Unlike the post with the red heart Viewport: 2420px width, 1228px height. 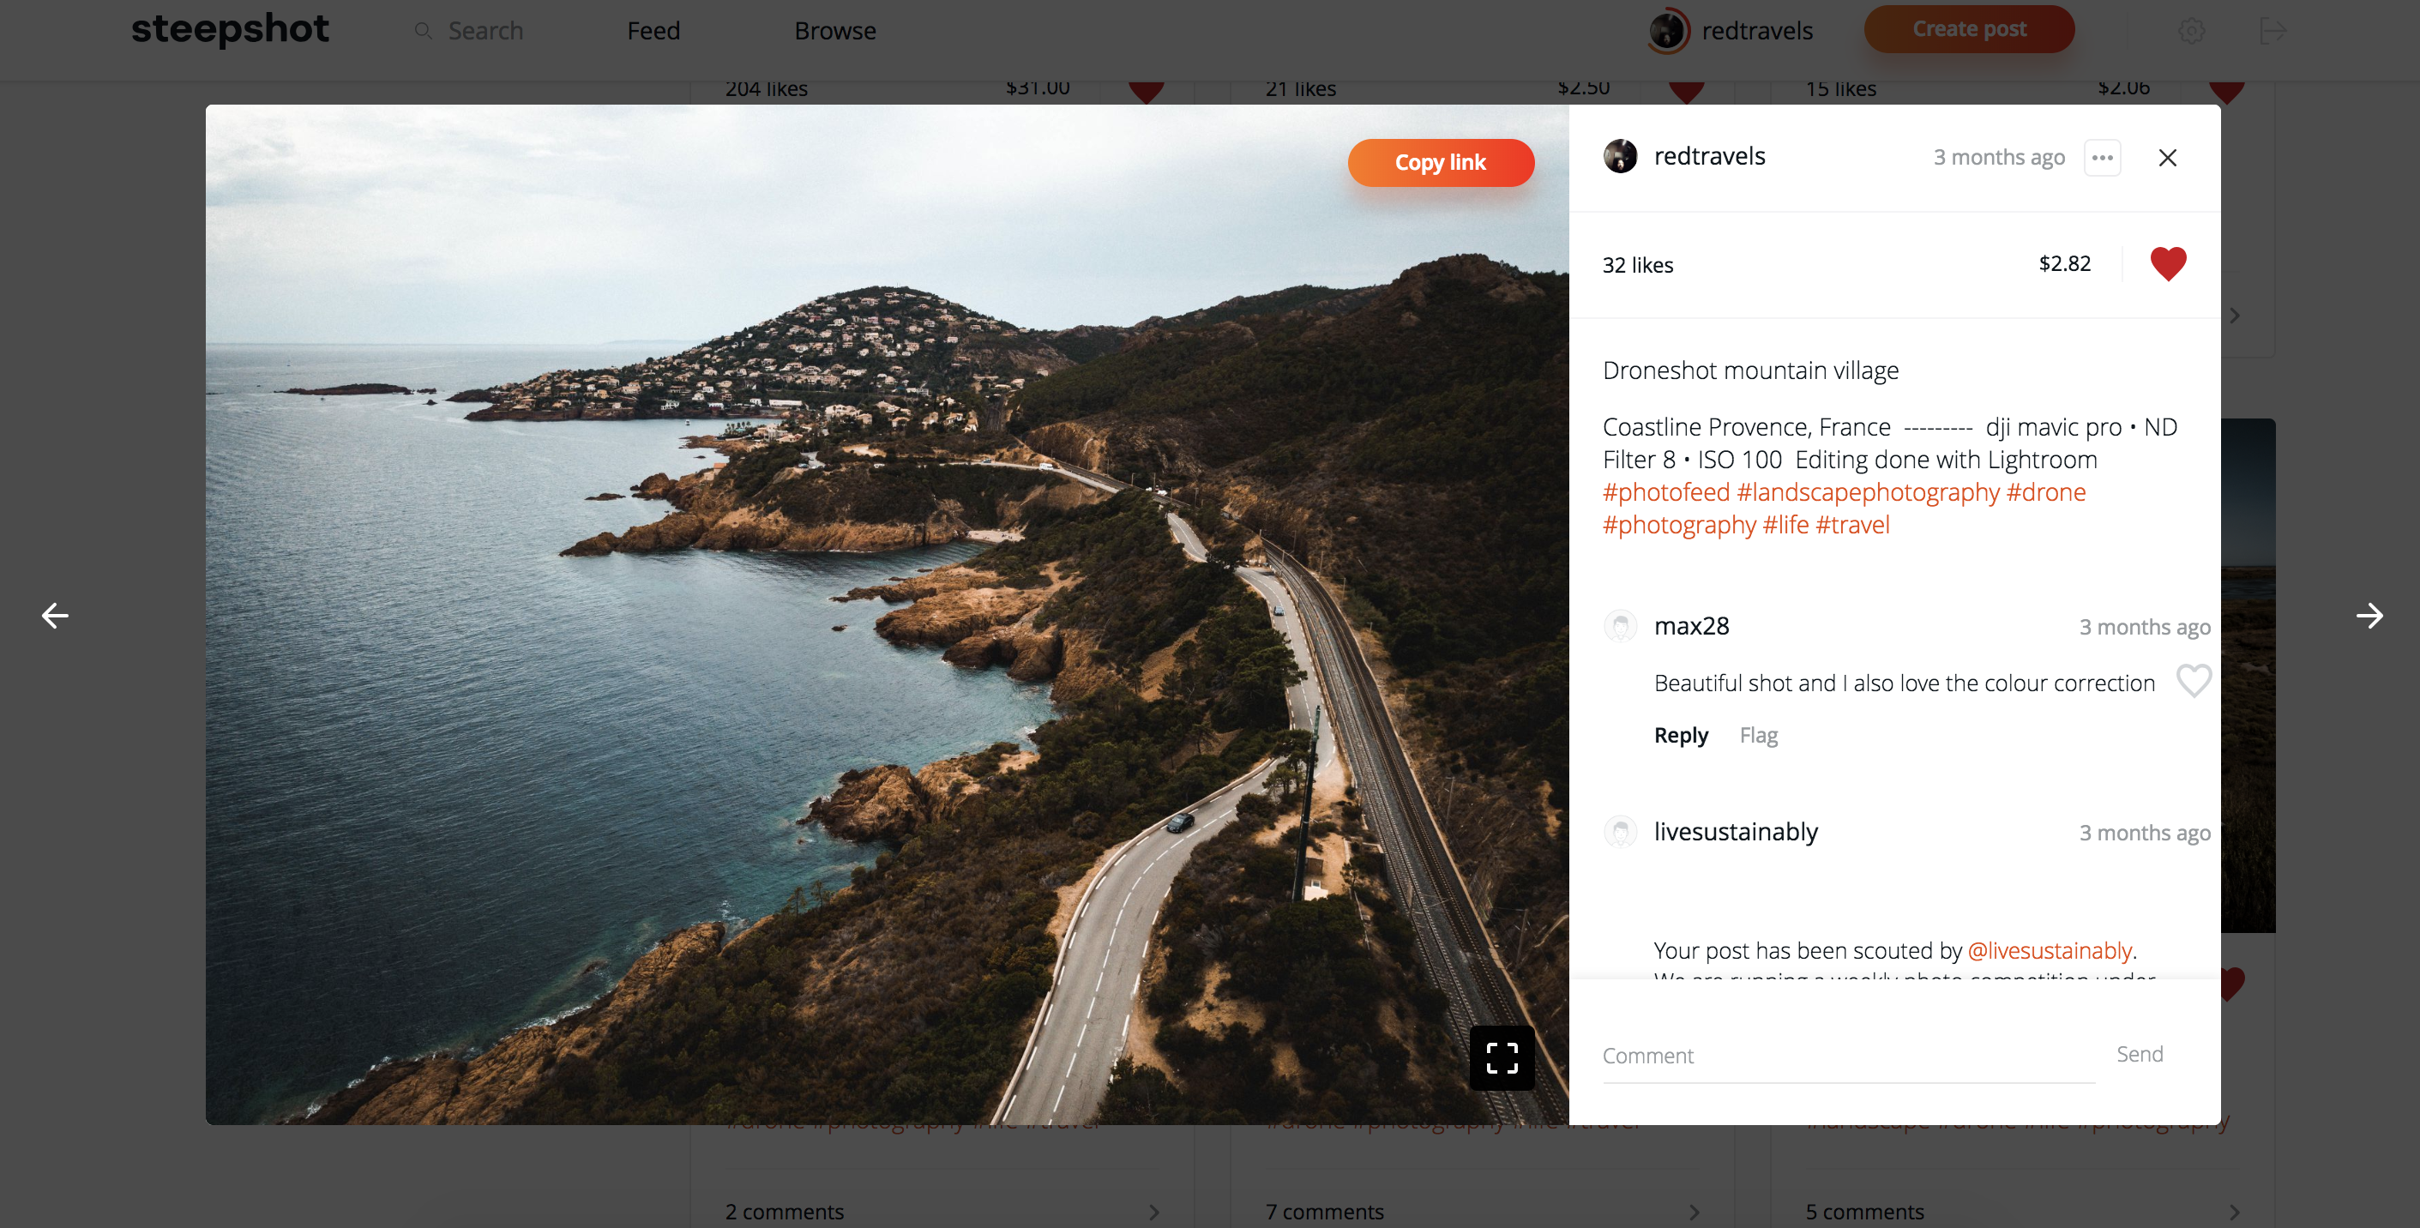(2168, 264)
